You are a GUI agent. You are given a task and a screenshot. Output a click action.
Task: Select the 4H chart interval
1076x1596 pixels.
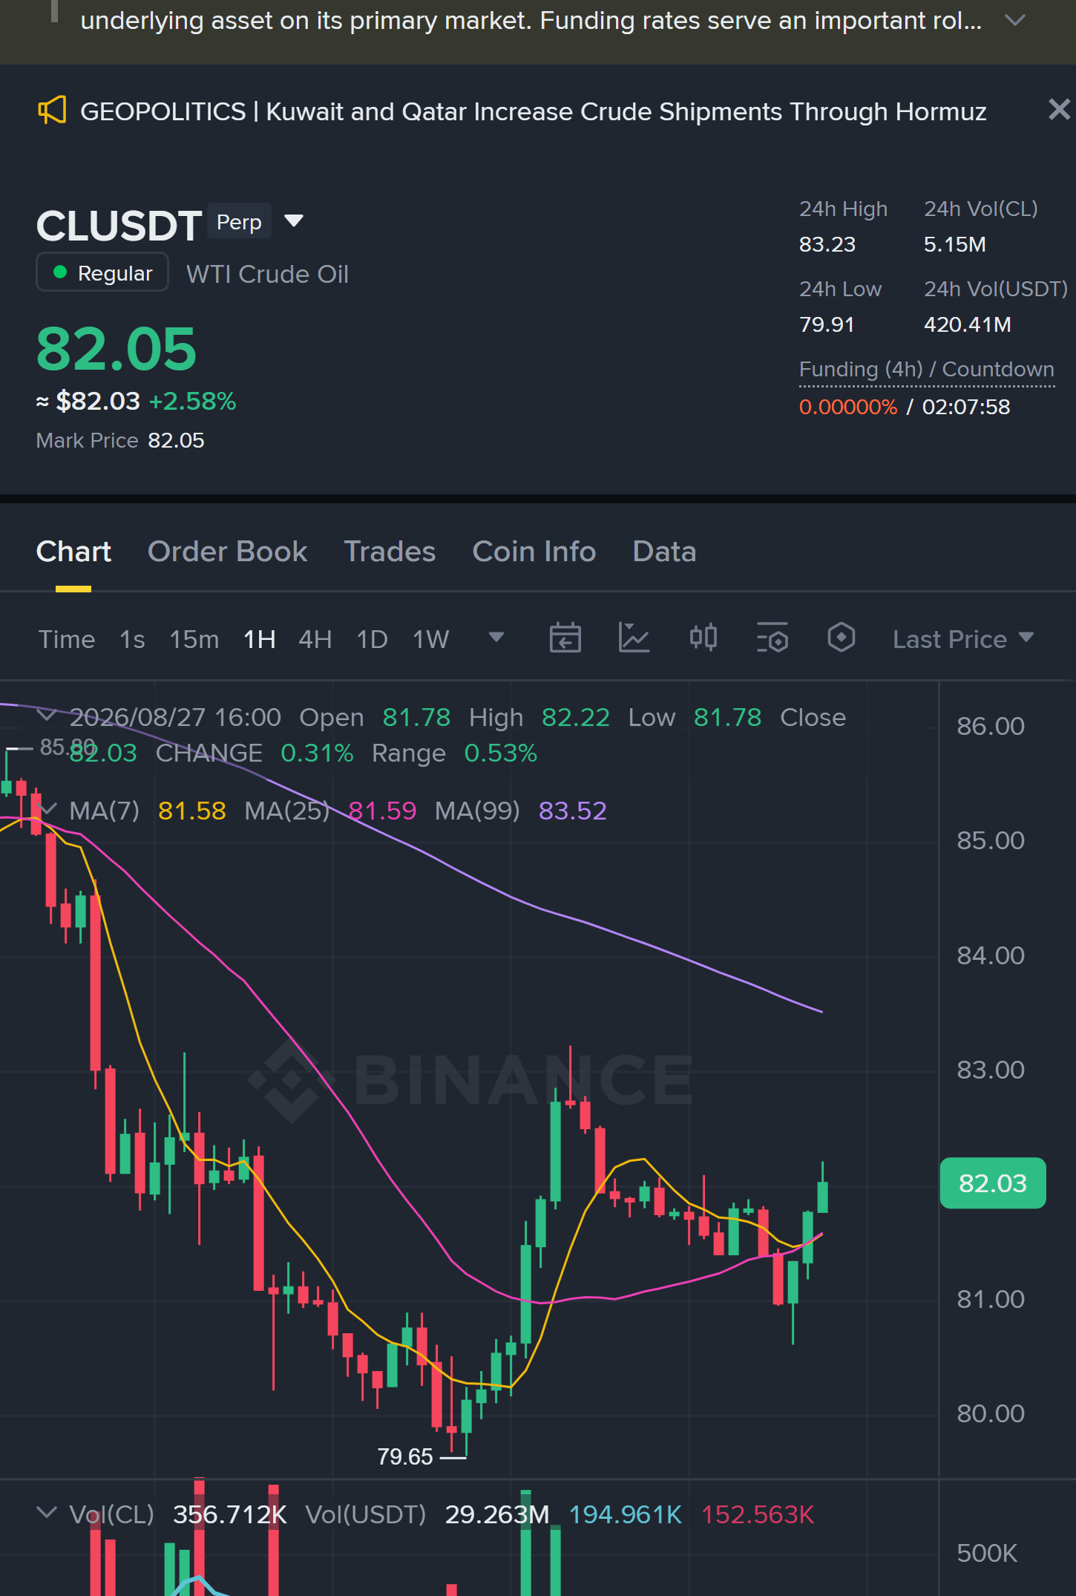(315, 639)
